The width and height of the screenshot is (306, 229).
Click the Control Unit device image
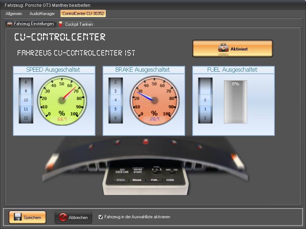[145, 166]
